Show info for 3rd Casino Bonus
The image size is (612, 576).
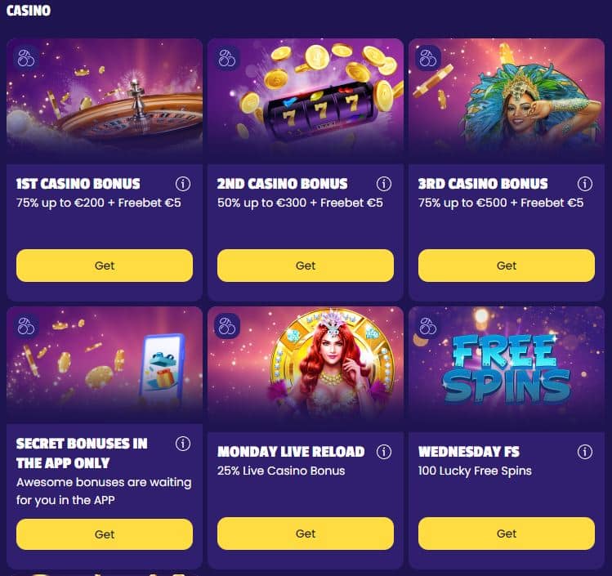pyautogui.click(x=585, y=183)
